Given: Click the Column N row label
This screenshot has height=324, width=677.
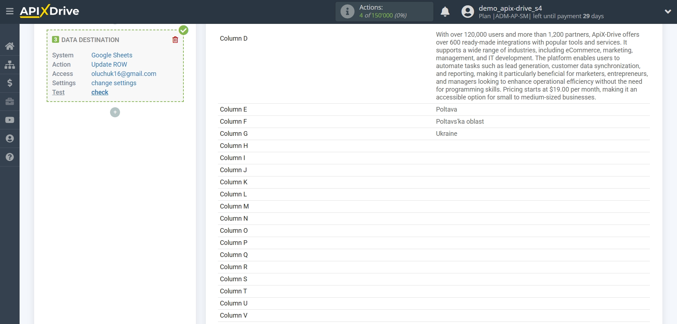Looking at the screenshot, I should click(234, 218).
